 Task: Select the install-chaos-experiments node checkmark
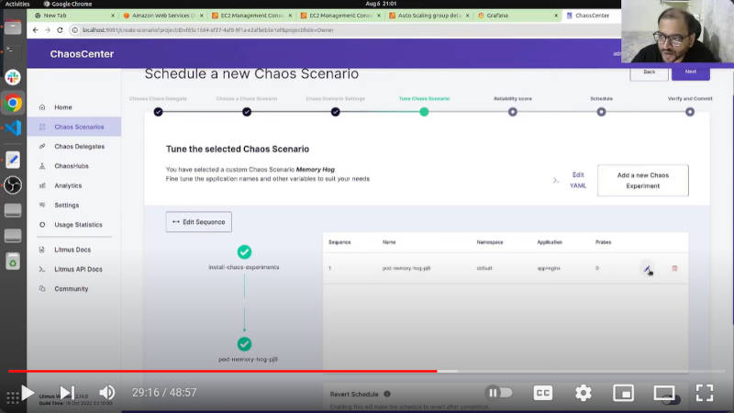[244, 251]
